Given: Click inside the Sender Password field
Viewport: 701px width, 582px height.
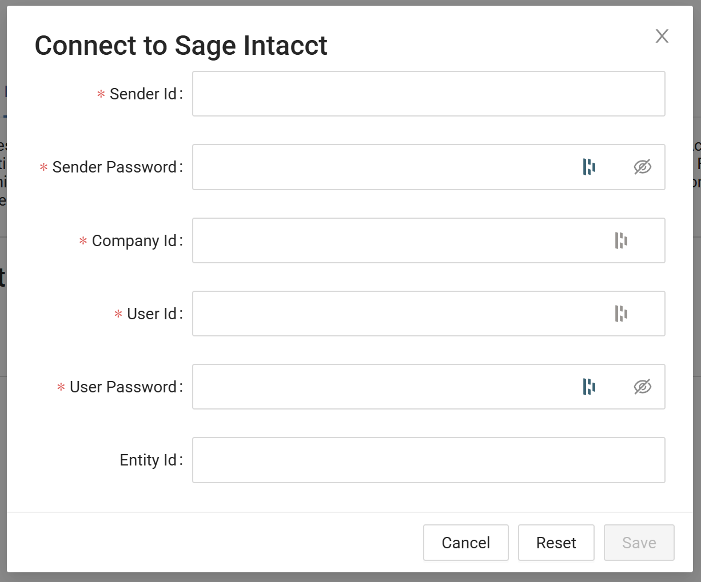Looking at the screenshot, I should tap(383, 167).
